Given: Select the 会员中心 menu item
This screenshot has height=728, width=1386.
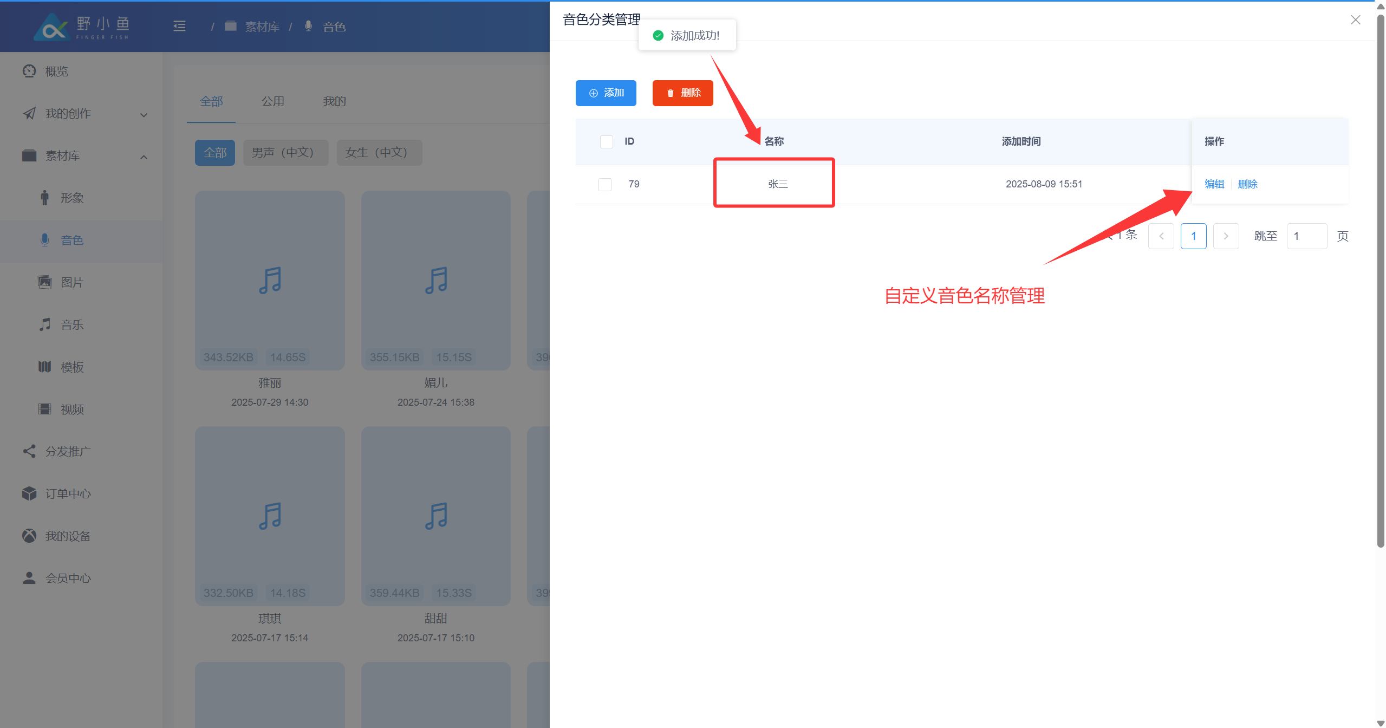Looking at the screenshot, I should tap(68, 578).
